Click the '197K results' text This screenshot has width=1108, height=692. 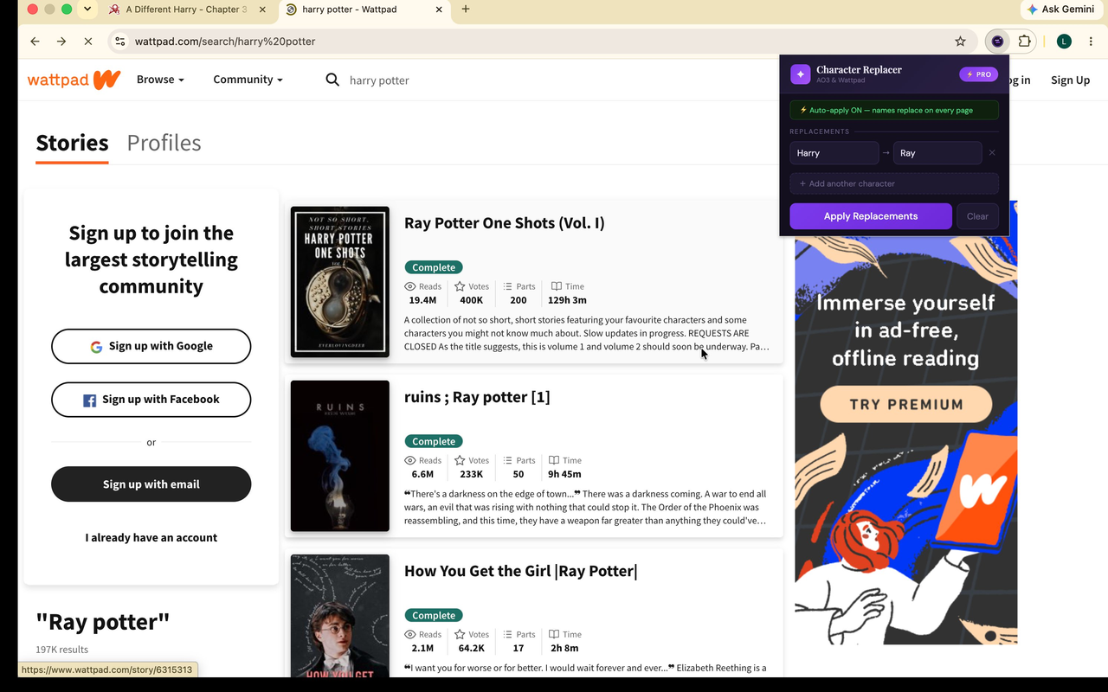click(61, 650)
